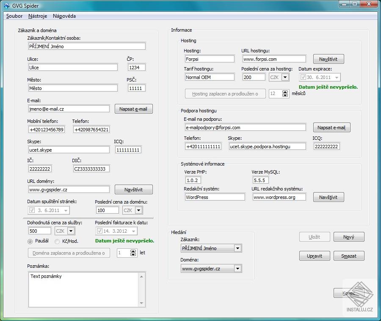Open the hosting price CZK currency dropdown
This screenshot has height=321, width=381.
pyautogui.click(x=285, y=77)
